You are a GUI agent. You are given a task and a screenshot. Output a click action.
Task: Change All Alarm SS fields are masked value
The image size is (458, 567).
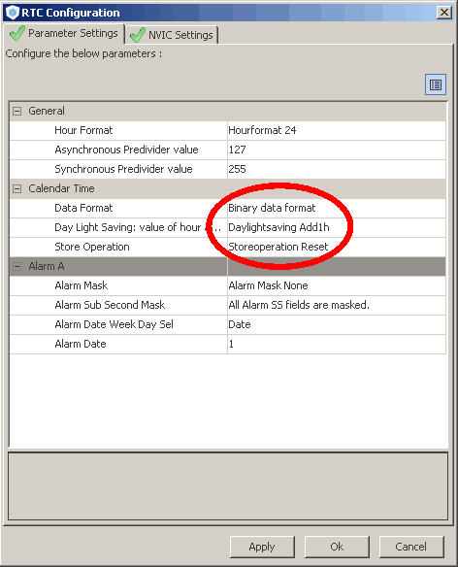[336, 305]
